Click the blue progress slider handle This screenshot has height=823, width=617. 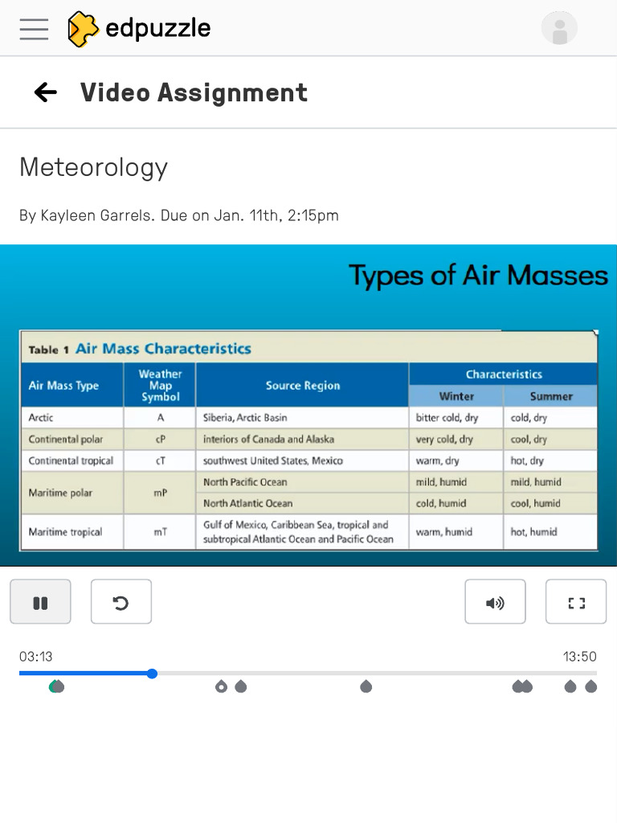[x=152, y=674]
